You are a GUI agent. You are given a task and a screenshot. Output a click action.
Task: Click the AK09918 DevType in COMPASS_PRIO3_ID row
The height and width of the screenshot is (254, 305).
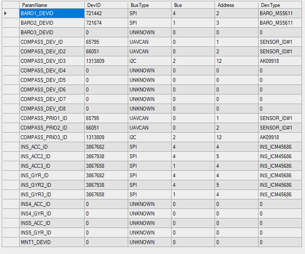click(x=279, y=137)
